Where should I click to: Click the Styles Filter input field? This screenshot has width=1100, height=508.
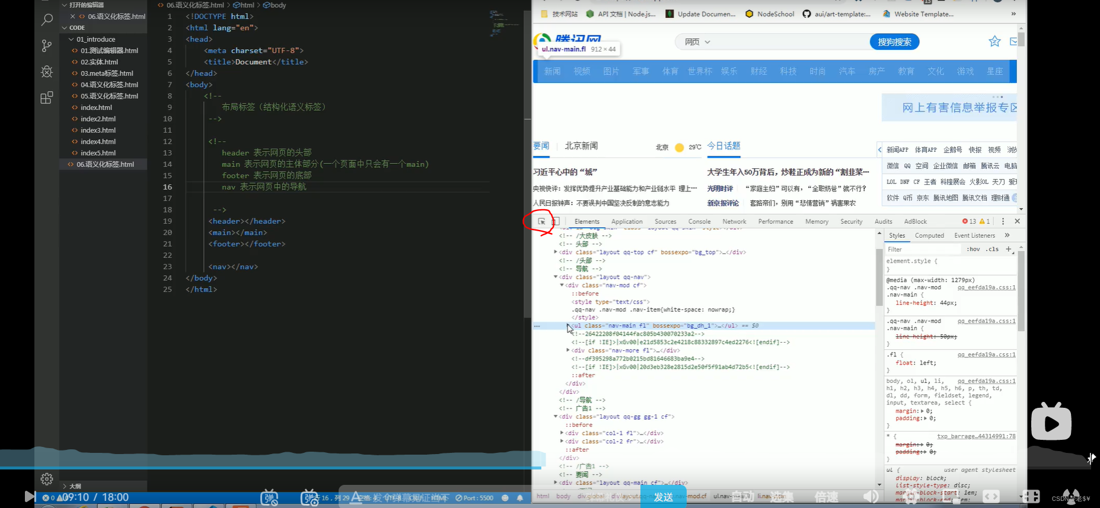(x=923, y=249)
